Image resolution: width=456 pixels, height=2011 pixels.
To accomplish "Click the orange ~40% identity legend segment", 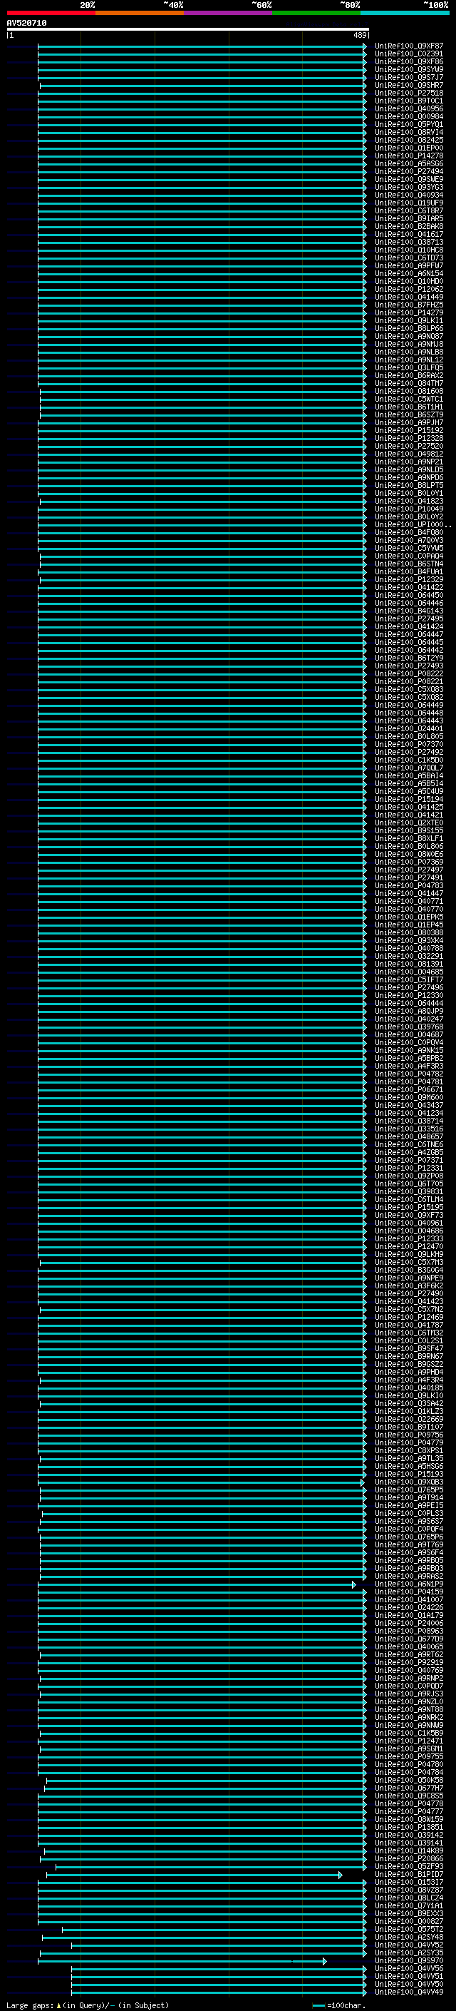I will (x=140, y=13).
